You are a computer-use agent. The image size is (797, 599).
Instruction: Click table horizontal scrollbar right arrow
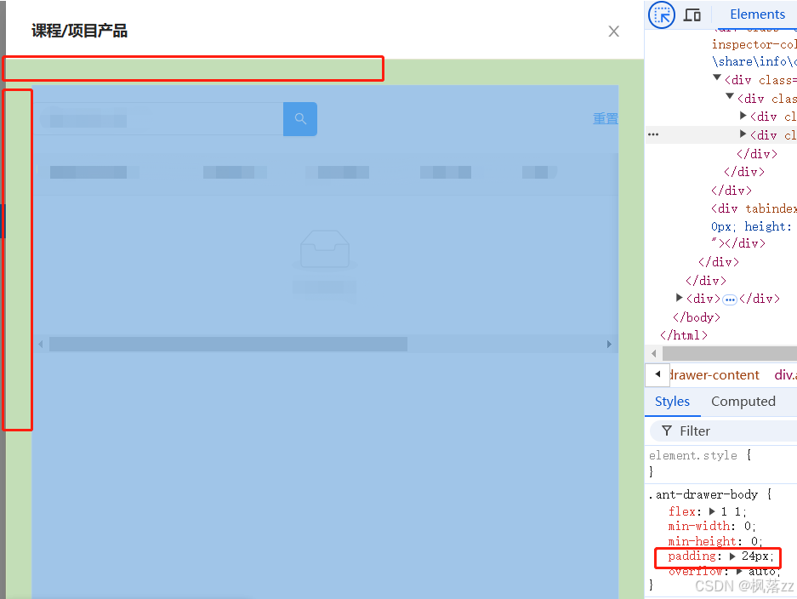point(609,345)
